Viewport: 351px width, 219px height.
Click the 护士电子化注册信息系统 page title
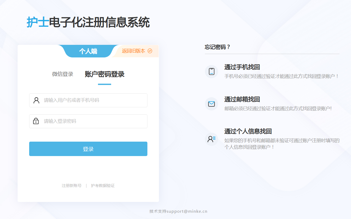(x=88, y=22)
